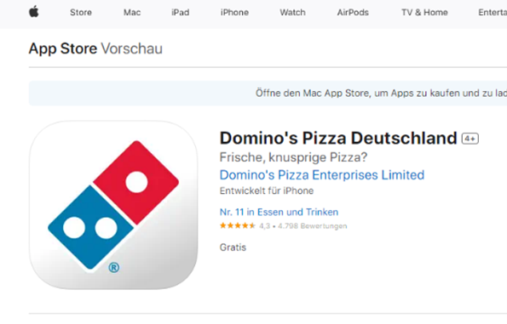Open Domino's Pizza Enterprises Limited developer link
This screenshot has width=507, height=324.
pos(322,175)
